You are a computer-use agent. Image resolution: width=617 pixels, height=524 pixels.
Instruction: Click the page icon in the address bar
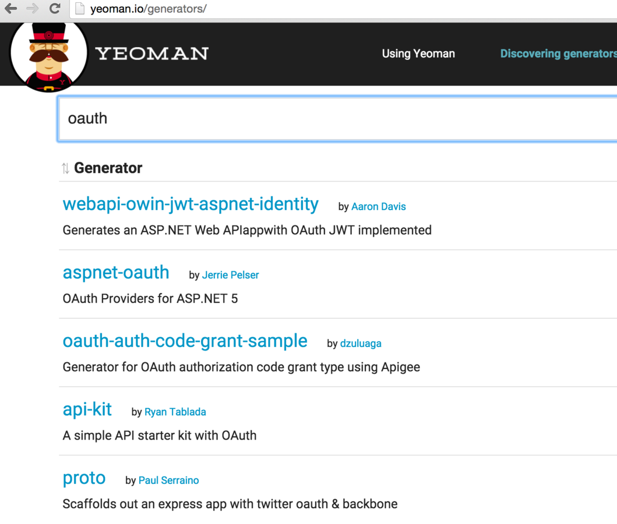[80, 8]
